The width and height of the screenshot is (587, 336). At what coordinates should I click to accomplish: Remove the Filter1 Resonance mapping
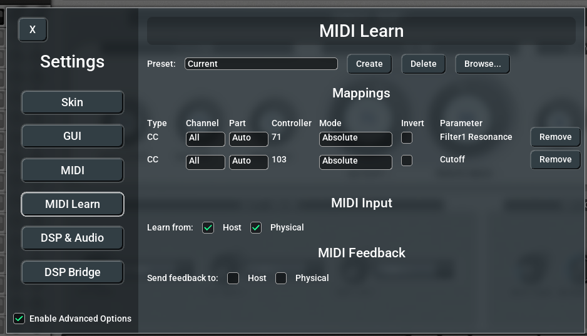pos(555,137)
